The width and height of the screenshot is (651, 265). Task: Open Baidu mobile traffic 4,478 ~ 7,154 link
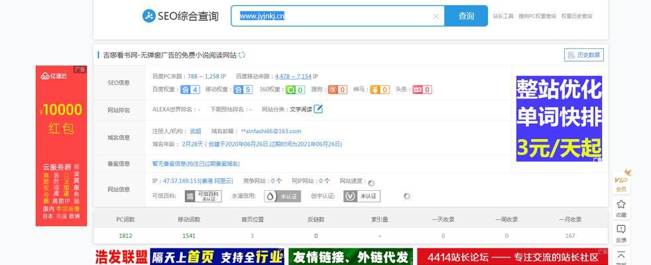pyautogui.click(x=293, y=76)
